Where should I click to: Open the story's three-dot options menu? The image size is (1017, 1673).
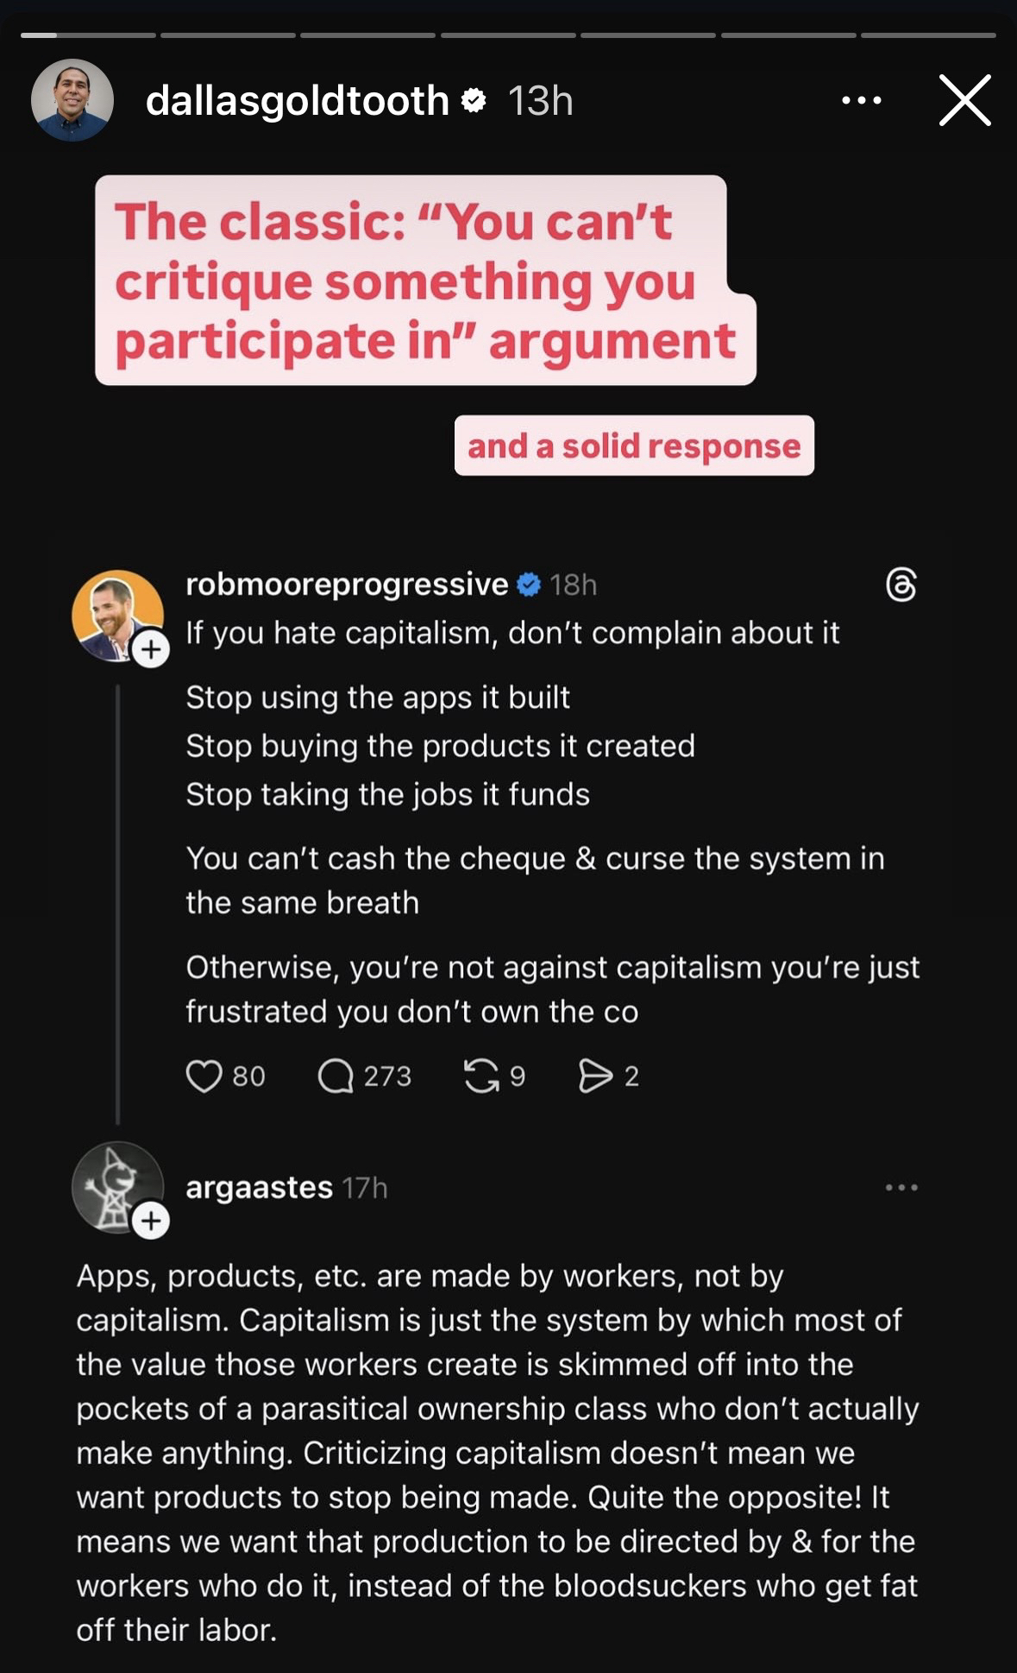861,101
